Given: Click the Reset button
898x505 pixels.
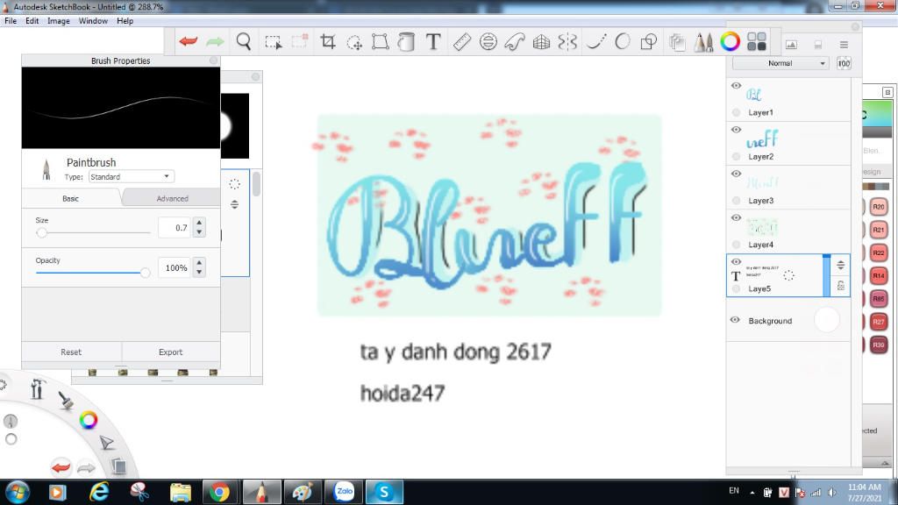Looking at the screenshot, I should pyautogui.click(x=71, y=352).
